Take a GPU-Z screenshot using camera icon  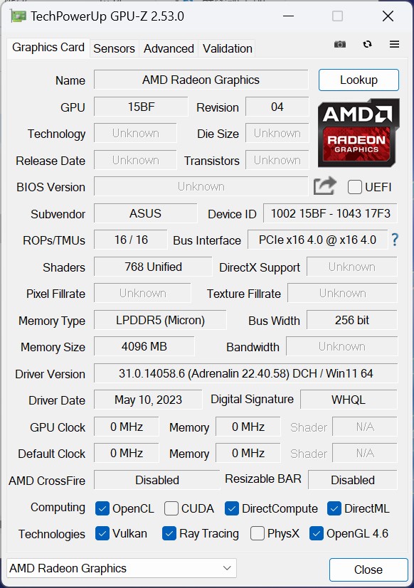click(x=339, y=44)
